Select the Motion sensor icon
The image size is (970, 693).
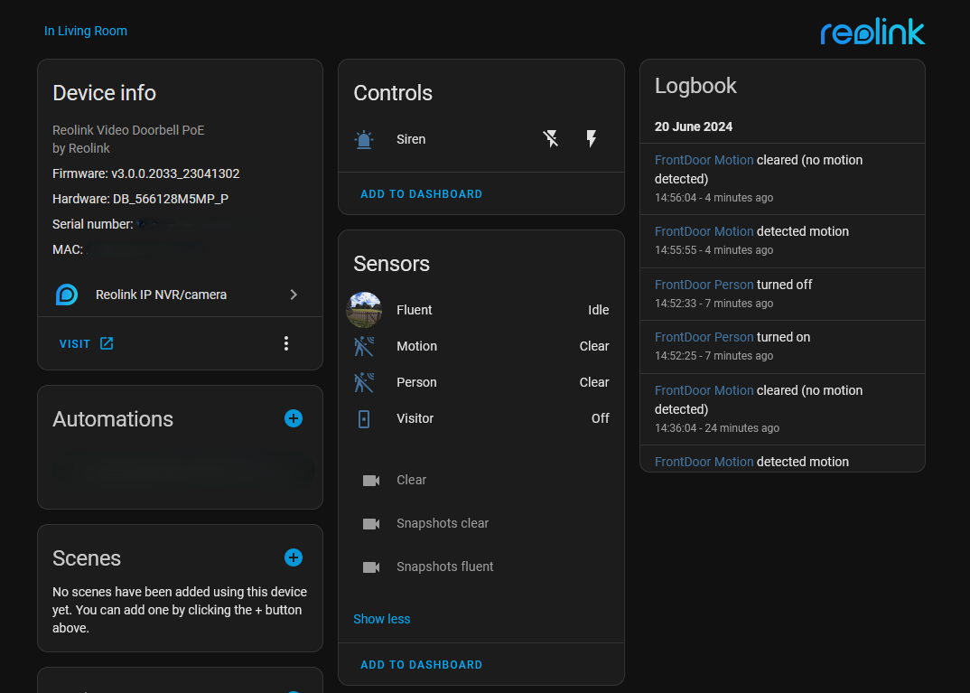(x=364, y=345)
